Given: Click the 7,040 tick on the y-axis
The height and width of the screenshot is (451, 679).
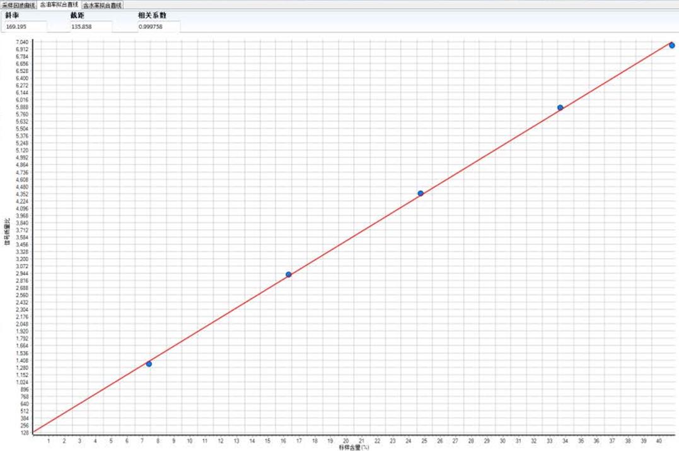Looking at the screenshot, I should pos(21,42).
